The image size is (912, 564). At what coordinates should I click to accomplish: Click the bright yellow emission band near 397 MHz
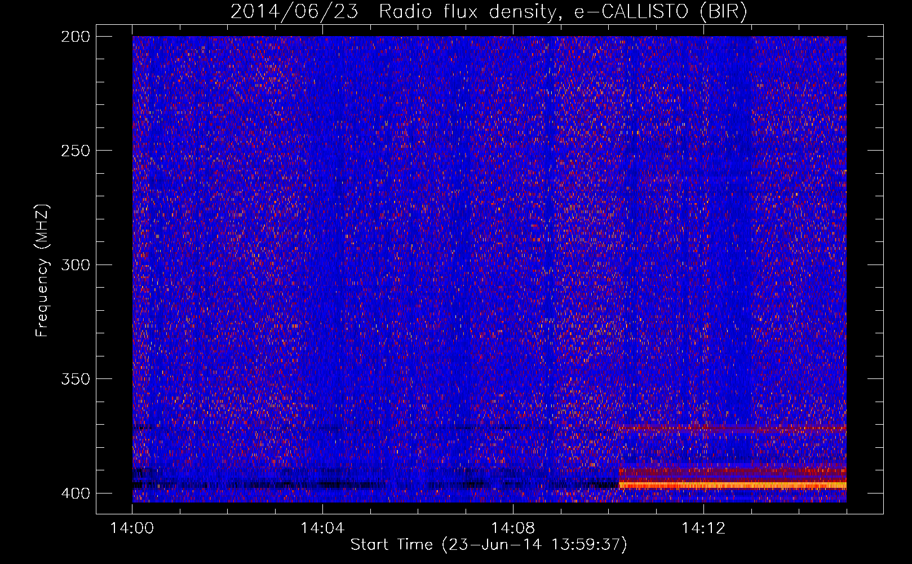[733, 485]
